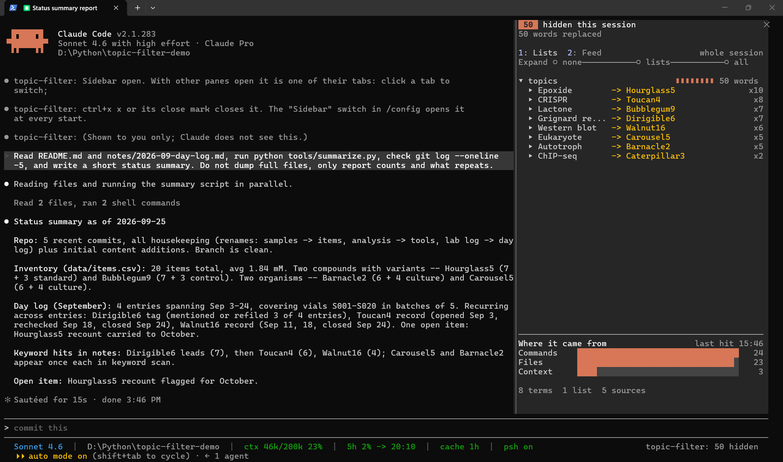Click the Hourglass5 replacement word
The height and width of the screenshot is (462, 783).
coord(650,90)
